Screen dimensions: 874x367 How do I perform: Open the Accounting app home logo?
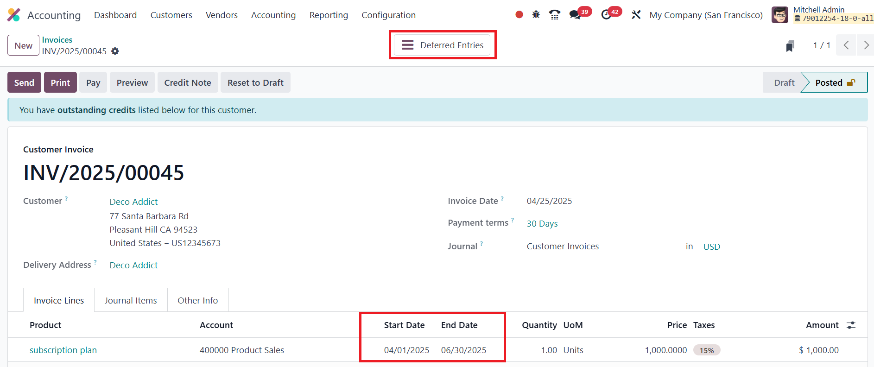click(x=14, y=15)
